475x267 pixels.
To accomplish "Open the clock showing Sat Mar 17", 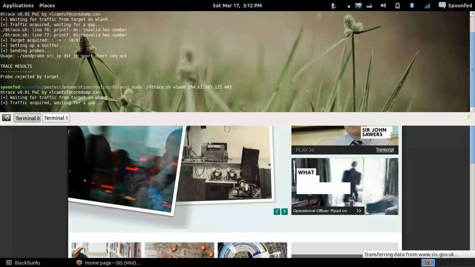I will click(x=237, y=6).
